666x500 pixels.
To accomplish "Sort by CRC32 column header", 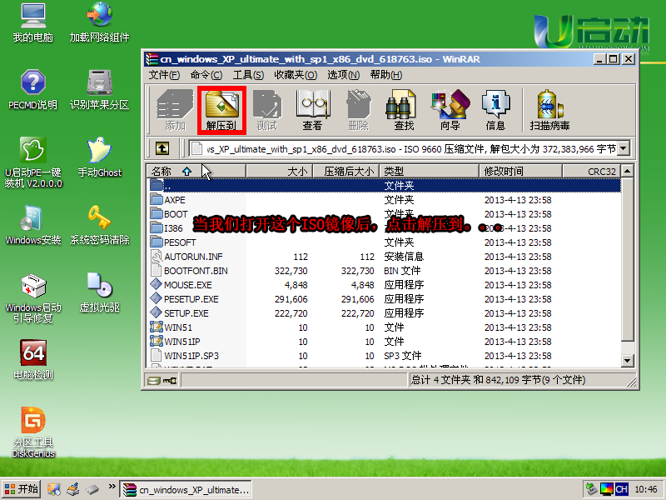I will point(591,172).
